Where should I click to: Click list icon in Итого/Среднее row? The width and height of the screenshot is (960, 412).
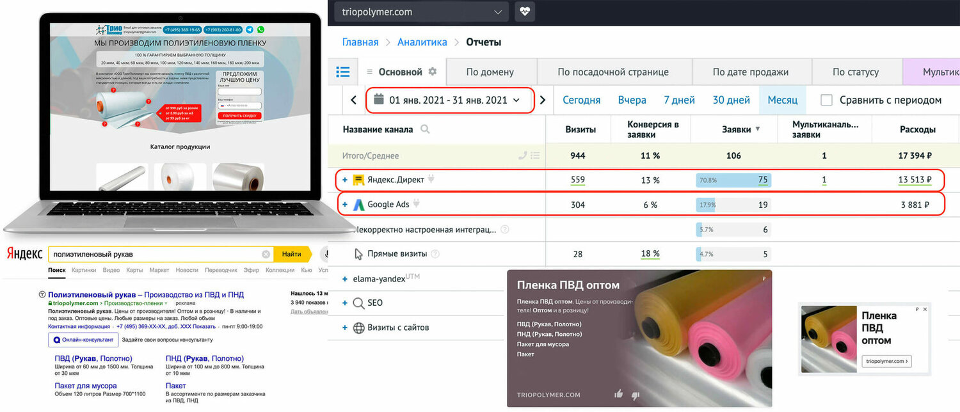pos(535,155)
